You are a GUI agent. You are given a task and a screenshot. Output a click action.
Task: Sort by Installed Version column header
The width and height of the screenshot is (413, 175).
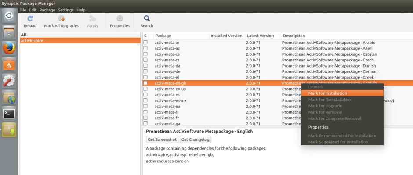coord(227,36)
